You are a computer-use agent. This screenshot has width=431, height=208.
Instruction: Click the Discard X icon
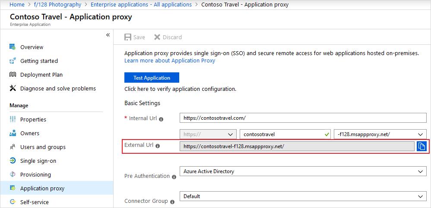[157, 37]
